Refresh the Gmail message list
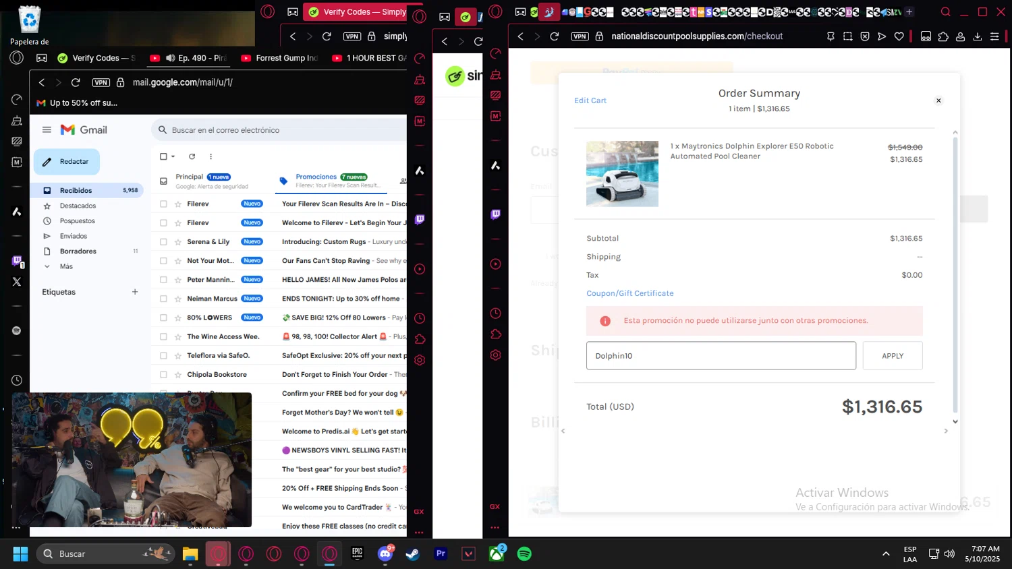 pos(192,156)
